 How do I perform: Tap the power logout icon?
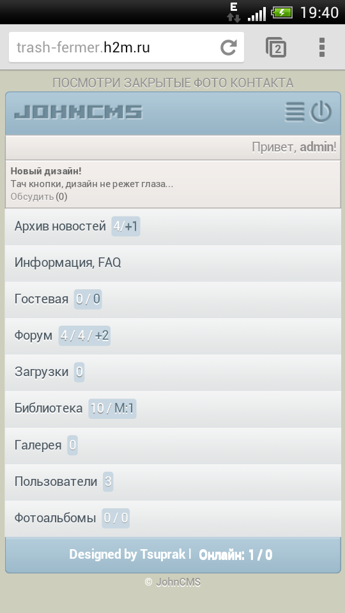(321, 112)
